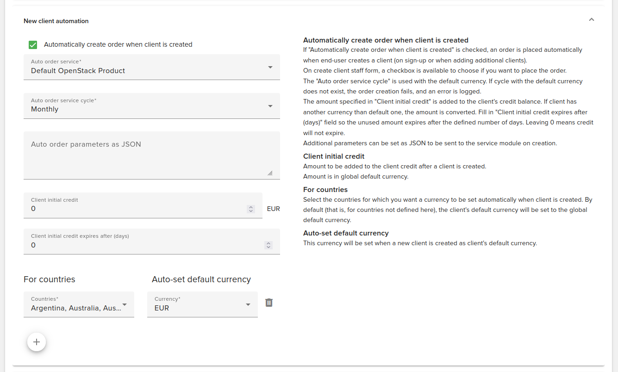Uncheck automatically create order when client created

click(32, 44)
